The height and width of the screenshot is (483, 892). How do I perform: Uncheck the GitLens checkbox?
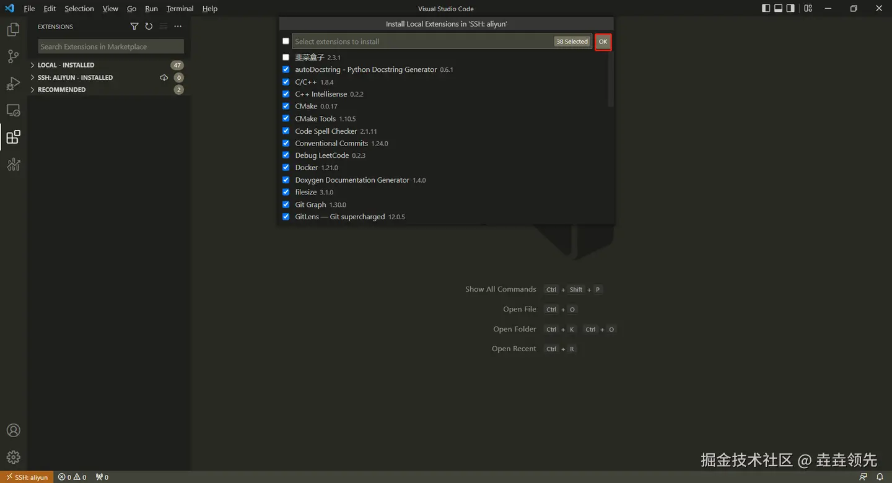click(286, 217)
